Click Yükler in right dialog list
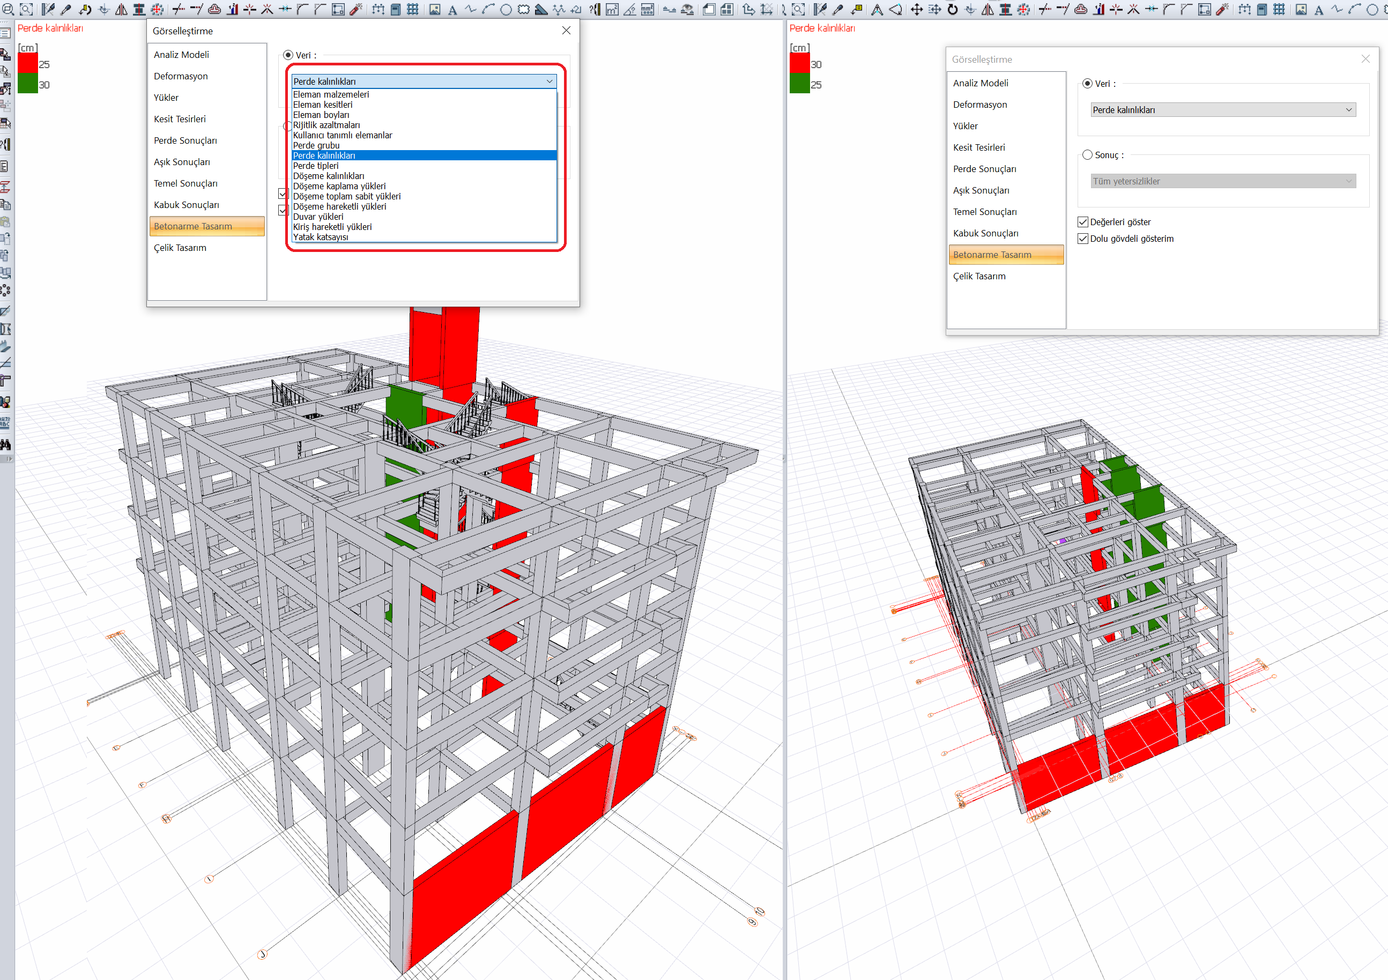1388x980 pixels. point(1006,126)
